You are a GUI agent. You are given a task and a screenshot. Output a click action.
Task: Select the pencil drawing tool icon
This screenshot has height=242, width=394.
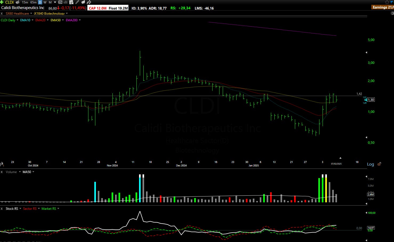(x=77, y=2)
